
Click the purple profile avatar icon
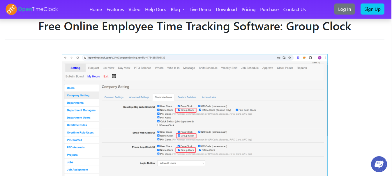click(x=319, y=58)
